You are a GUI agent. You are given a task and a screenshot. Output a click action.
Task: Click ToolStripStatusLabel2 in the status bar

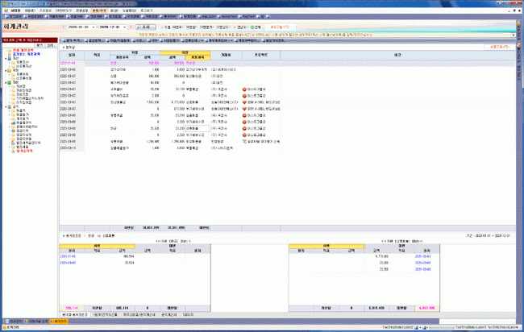[x=397, y=327]
